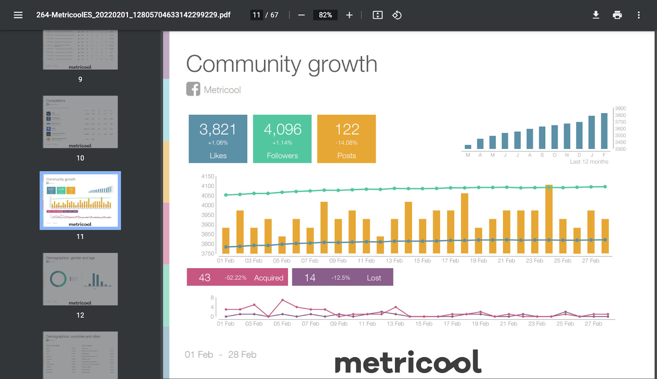Open the Demographics countries and cities thumbnail
This screenshot has height=379, width=657.
click(80, 355)
